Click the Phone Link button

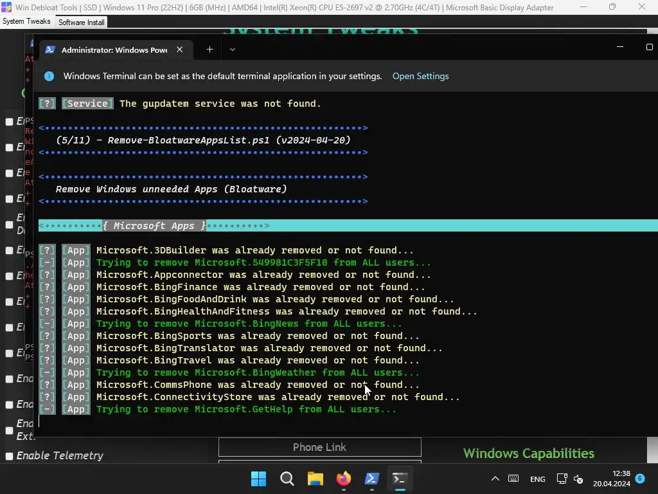click(320, 447)
